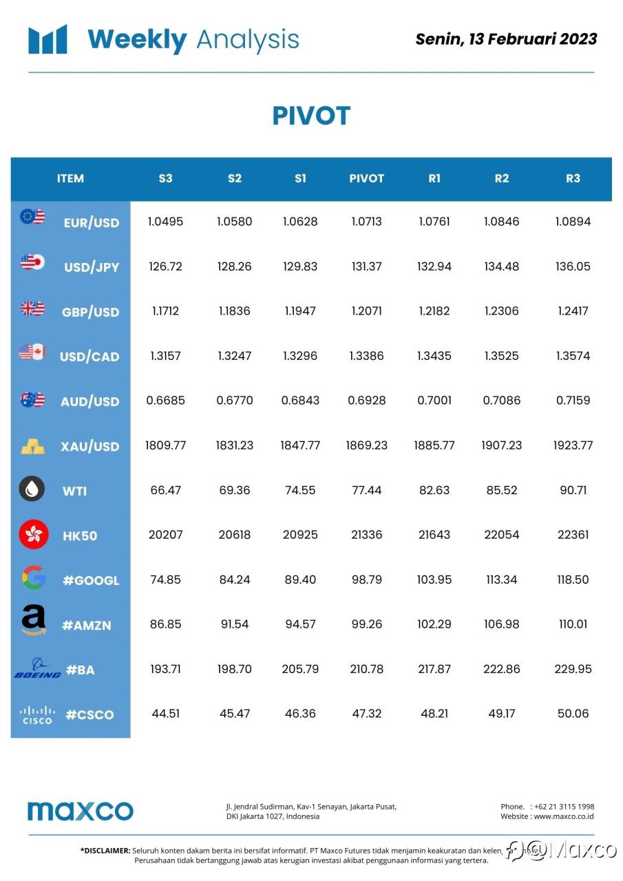Click the Google logo beside #GOOGL
This screenshot has width=623, height=881.
tap(33, 578)
